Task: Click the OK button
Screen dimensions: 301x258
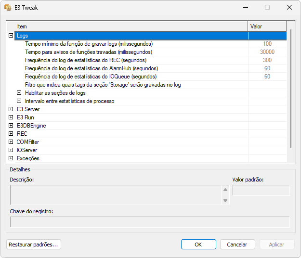Action: pyautogui.click(x=198, y=245)
